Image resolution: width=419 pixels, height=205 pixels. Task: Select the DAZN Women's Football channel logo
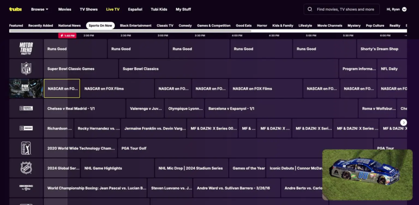(26, 108)
